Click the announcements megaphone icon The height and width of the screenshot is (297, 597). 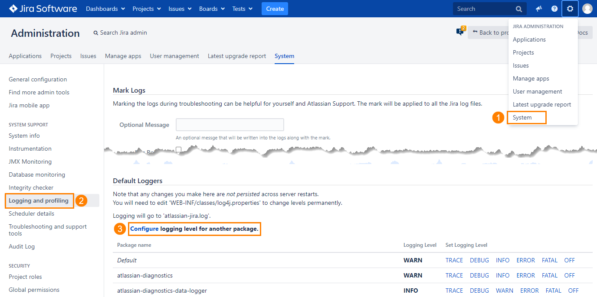click(x=538, y=8)
